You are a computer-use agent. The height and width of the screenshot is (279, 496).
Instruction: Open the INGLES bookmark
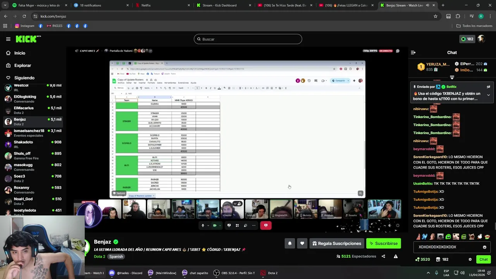(x=55, y=26)
